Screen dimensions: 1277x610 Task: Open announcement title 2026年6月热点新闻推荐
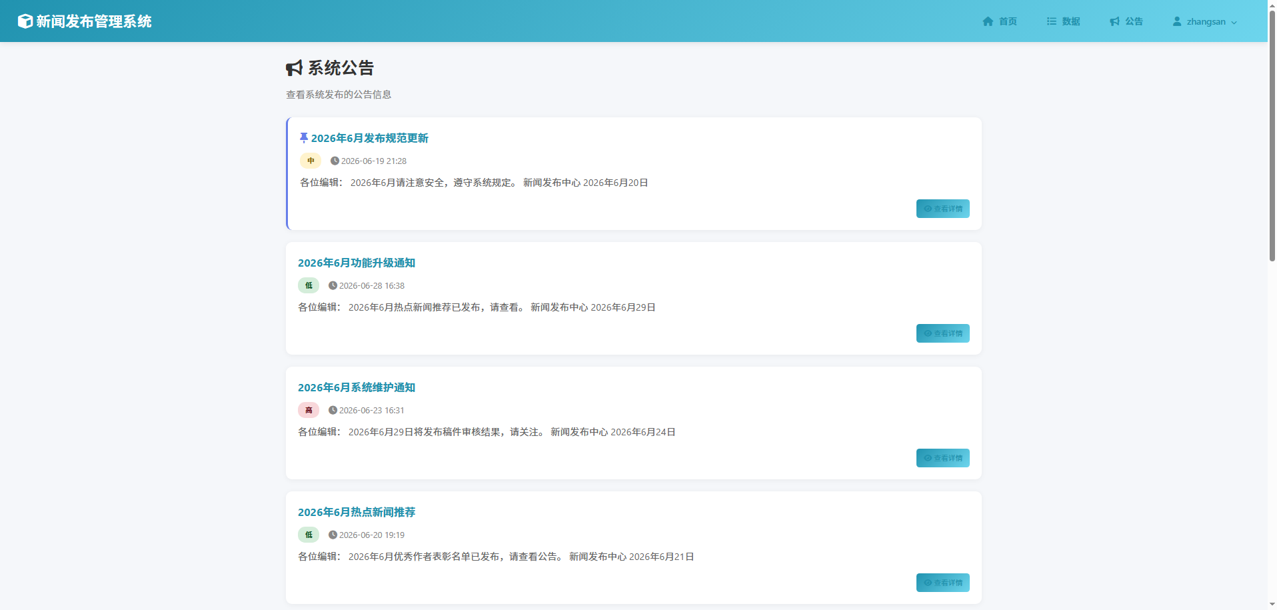tap(357, 512)
